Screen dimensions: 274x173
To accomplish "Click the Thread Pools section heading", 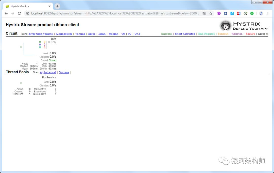I will pyautogui.click(x=17, y=72).
